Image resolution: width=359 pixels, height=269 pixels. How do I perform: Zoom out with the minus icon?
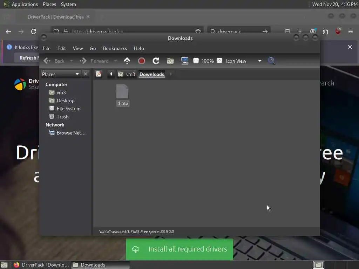tap(196, 61)
